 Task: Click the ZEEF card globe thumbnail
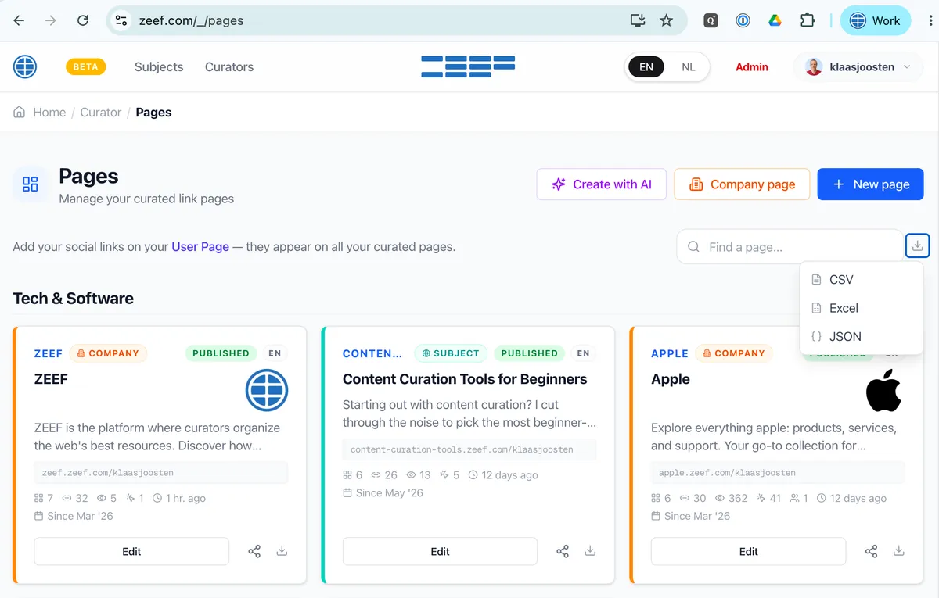point(267,390)
